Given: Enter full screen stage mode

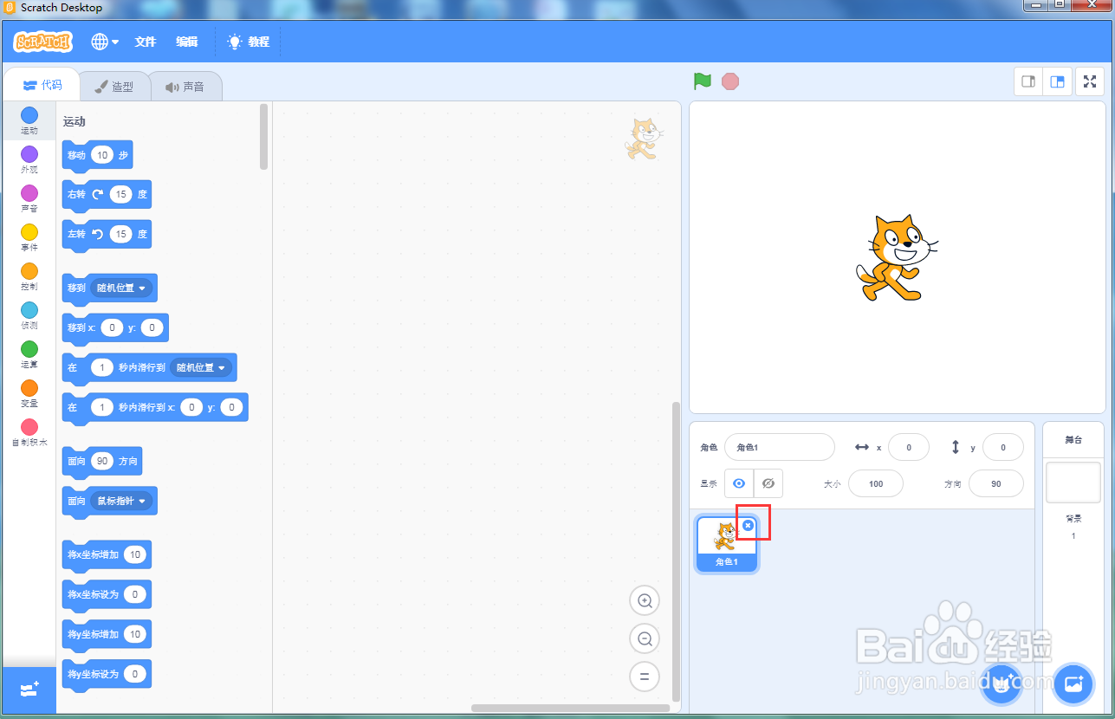Looking at the screenshot, I should pos(1090,81).
